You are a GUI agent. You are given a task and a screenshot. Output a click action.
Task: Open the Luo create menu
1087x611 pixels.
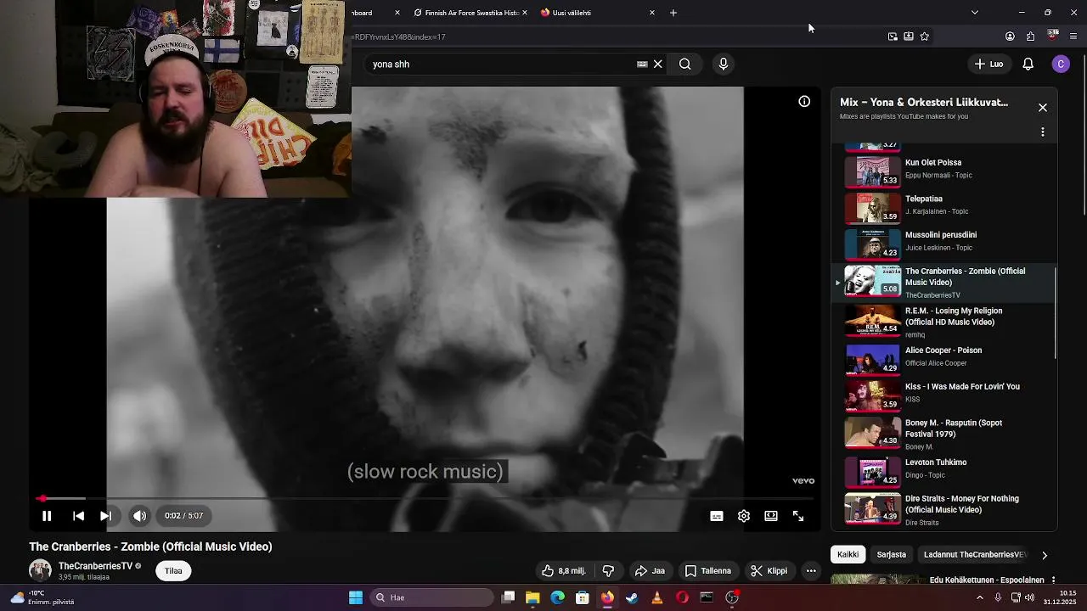click(x=988, y=64)
